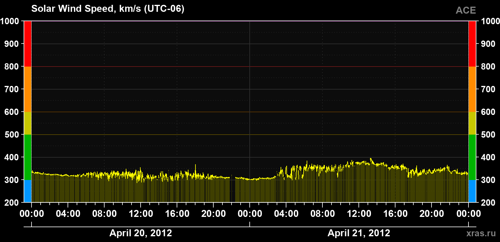Click the data gap before midnight April 20
This screenshot has width=500, height=242.
[x=232, y=189]
